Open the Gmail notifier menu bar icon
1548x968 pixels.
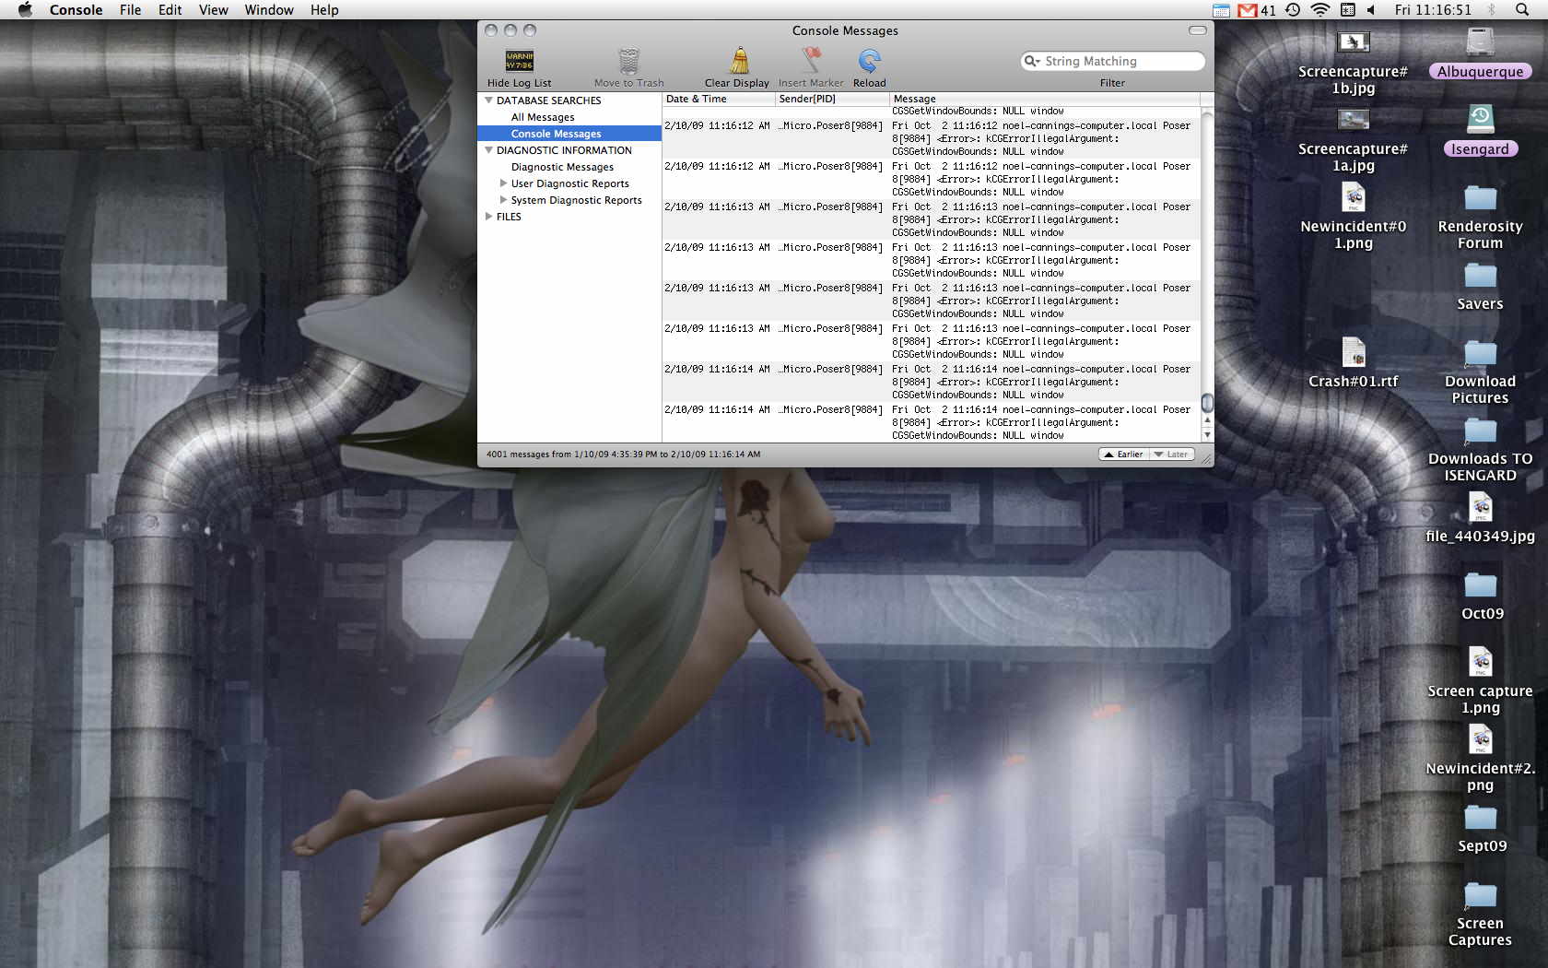point(1248,10)
